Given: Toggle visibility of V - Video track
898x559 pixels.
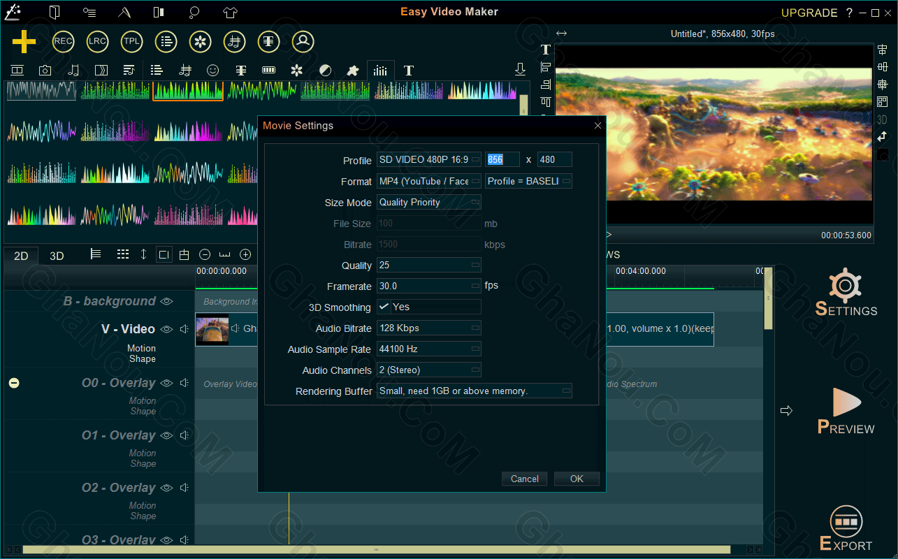Looking at the screenshot, I should click(166, 329).
